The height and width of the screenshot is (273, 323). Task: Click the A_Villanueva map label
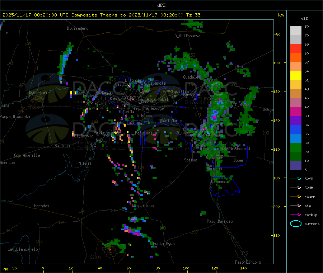coord(187,36)
